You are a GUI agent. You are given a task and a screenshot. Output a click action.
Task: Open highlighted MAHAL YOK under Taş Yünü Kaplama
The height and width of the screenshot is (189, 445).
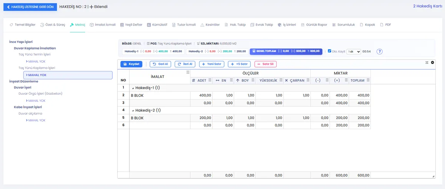[68, 75]
